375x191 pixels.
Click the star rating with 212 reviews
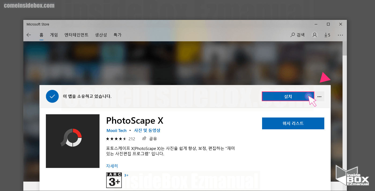tap(120, 139)
